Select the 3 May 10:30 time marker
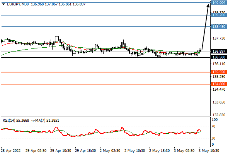 click(x=209, y=151)
